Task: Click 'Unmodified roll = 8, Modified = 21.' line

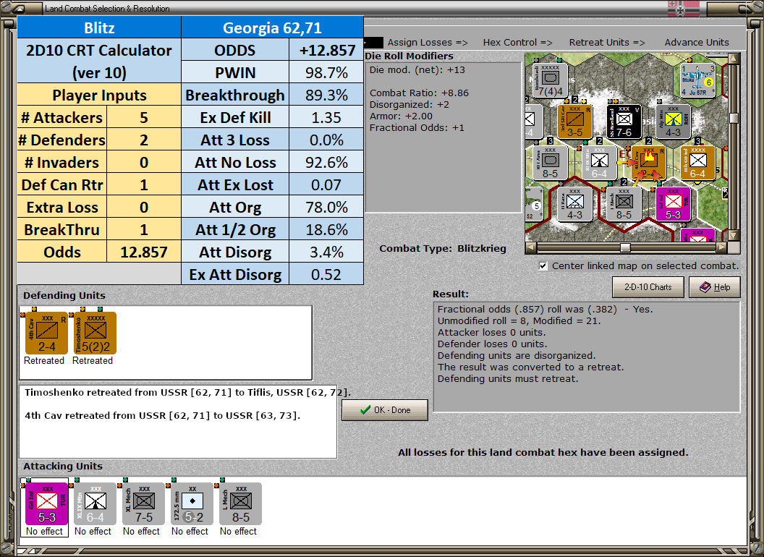Action: click(519, 320)
